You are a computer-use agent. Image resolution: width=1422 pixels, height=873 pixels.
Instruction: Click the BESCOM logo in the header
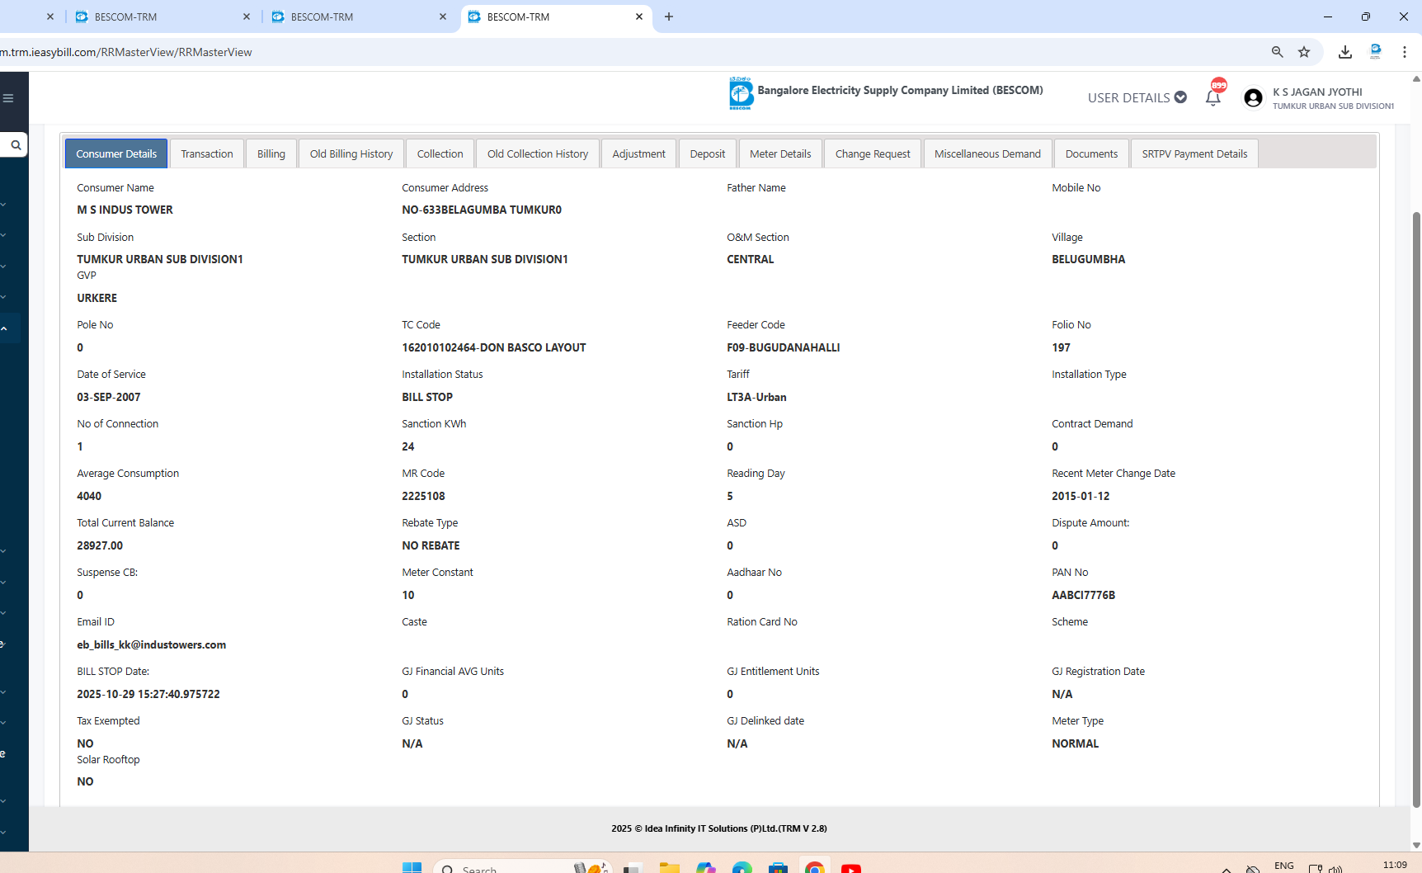click(741, 93)
